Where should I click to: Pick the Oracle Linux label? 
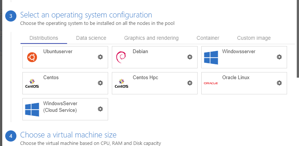pyautogui.click(x=236, y=78)
